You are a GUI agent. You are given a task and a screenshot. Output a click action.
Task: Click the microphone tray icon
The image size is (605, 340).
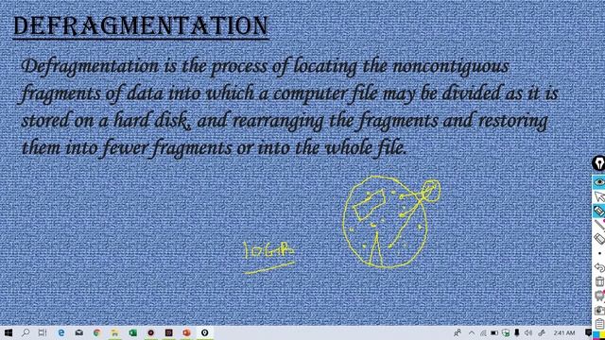(517, 332)
